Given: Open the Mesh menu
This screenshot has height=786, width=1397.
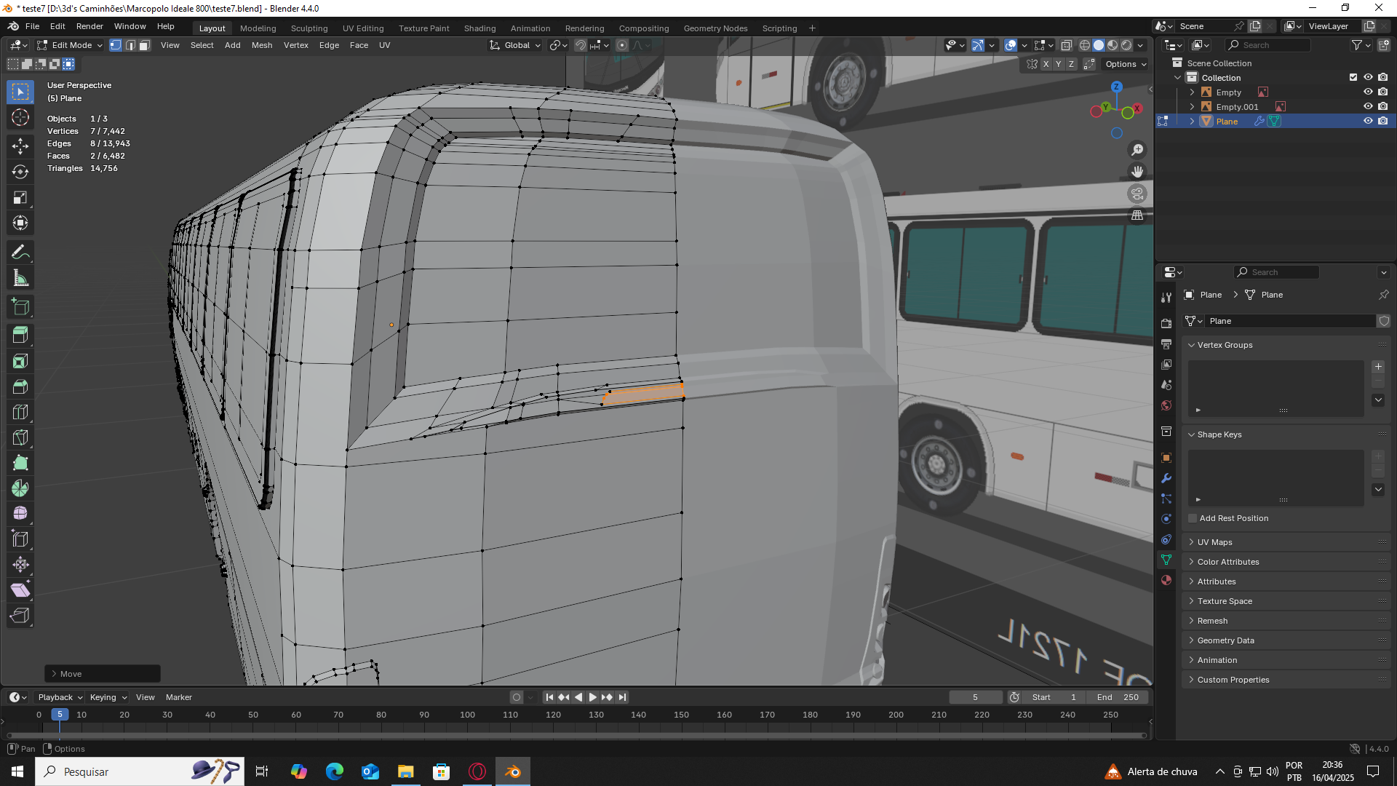Looking at the screenshot, I should [261, 45].
